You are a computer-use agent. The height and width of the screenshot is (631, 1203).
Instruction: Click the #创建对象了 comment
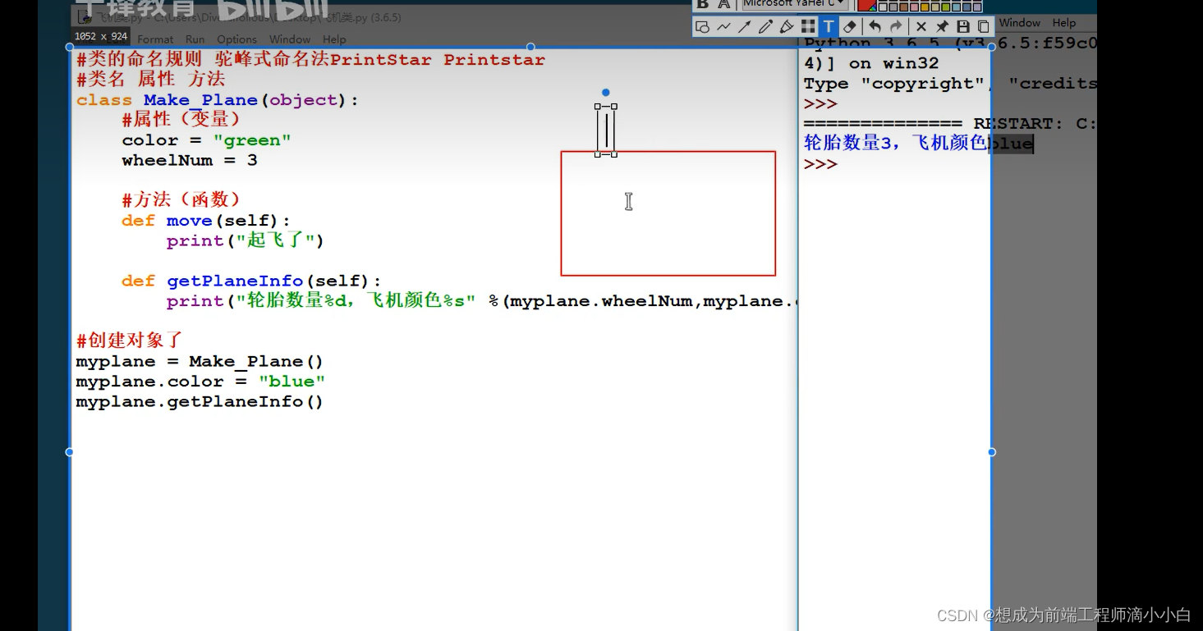(x=129, y=341)
